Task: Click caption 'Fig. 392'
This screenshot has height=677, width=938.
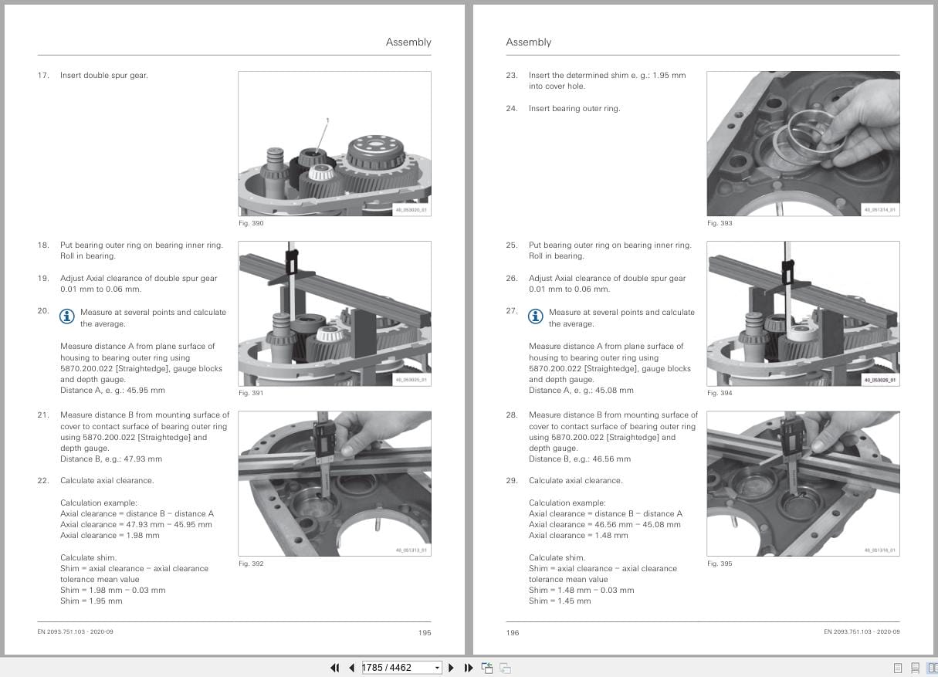Action: pos(251,564)
